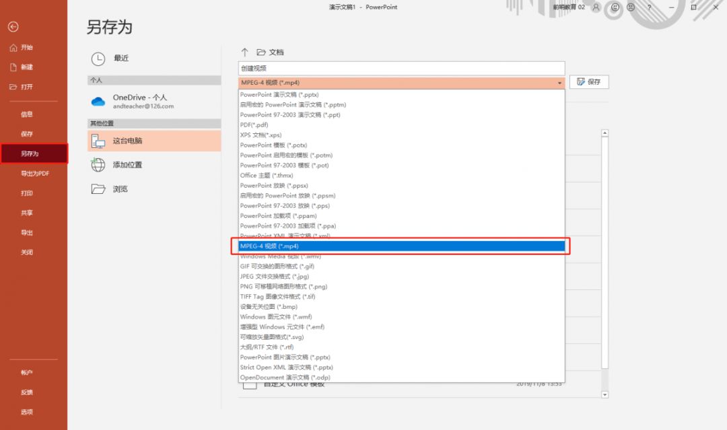Send a smile via smiley face icon

click(615, 7)
